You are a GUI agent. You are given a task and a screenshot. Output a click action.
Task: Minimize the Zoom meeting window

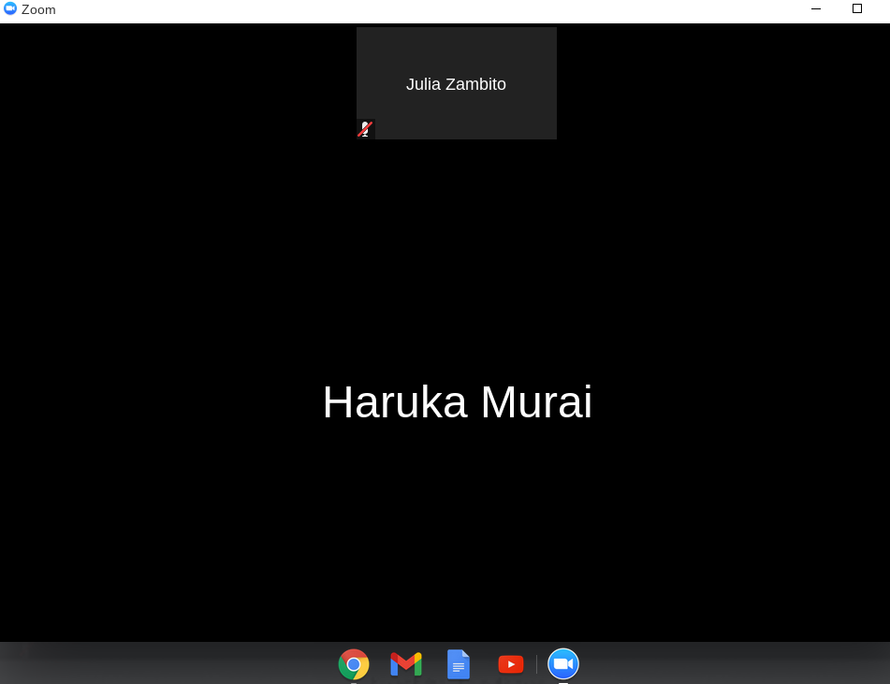pyautogui.click(x=816, y=9)
